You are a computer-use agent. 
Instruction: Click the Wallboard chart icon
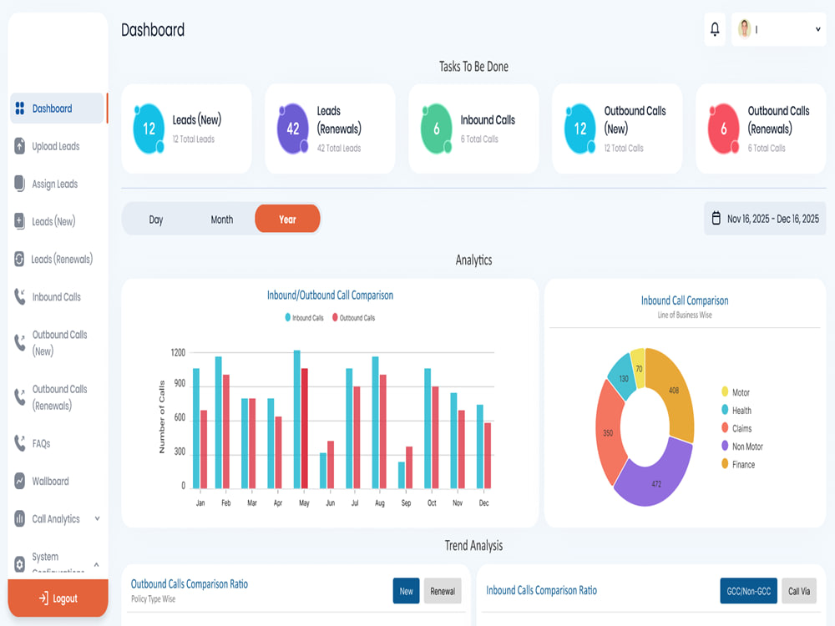pyautogui.click(x=19, y=481)
